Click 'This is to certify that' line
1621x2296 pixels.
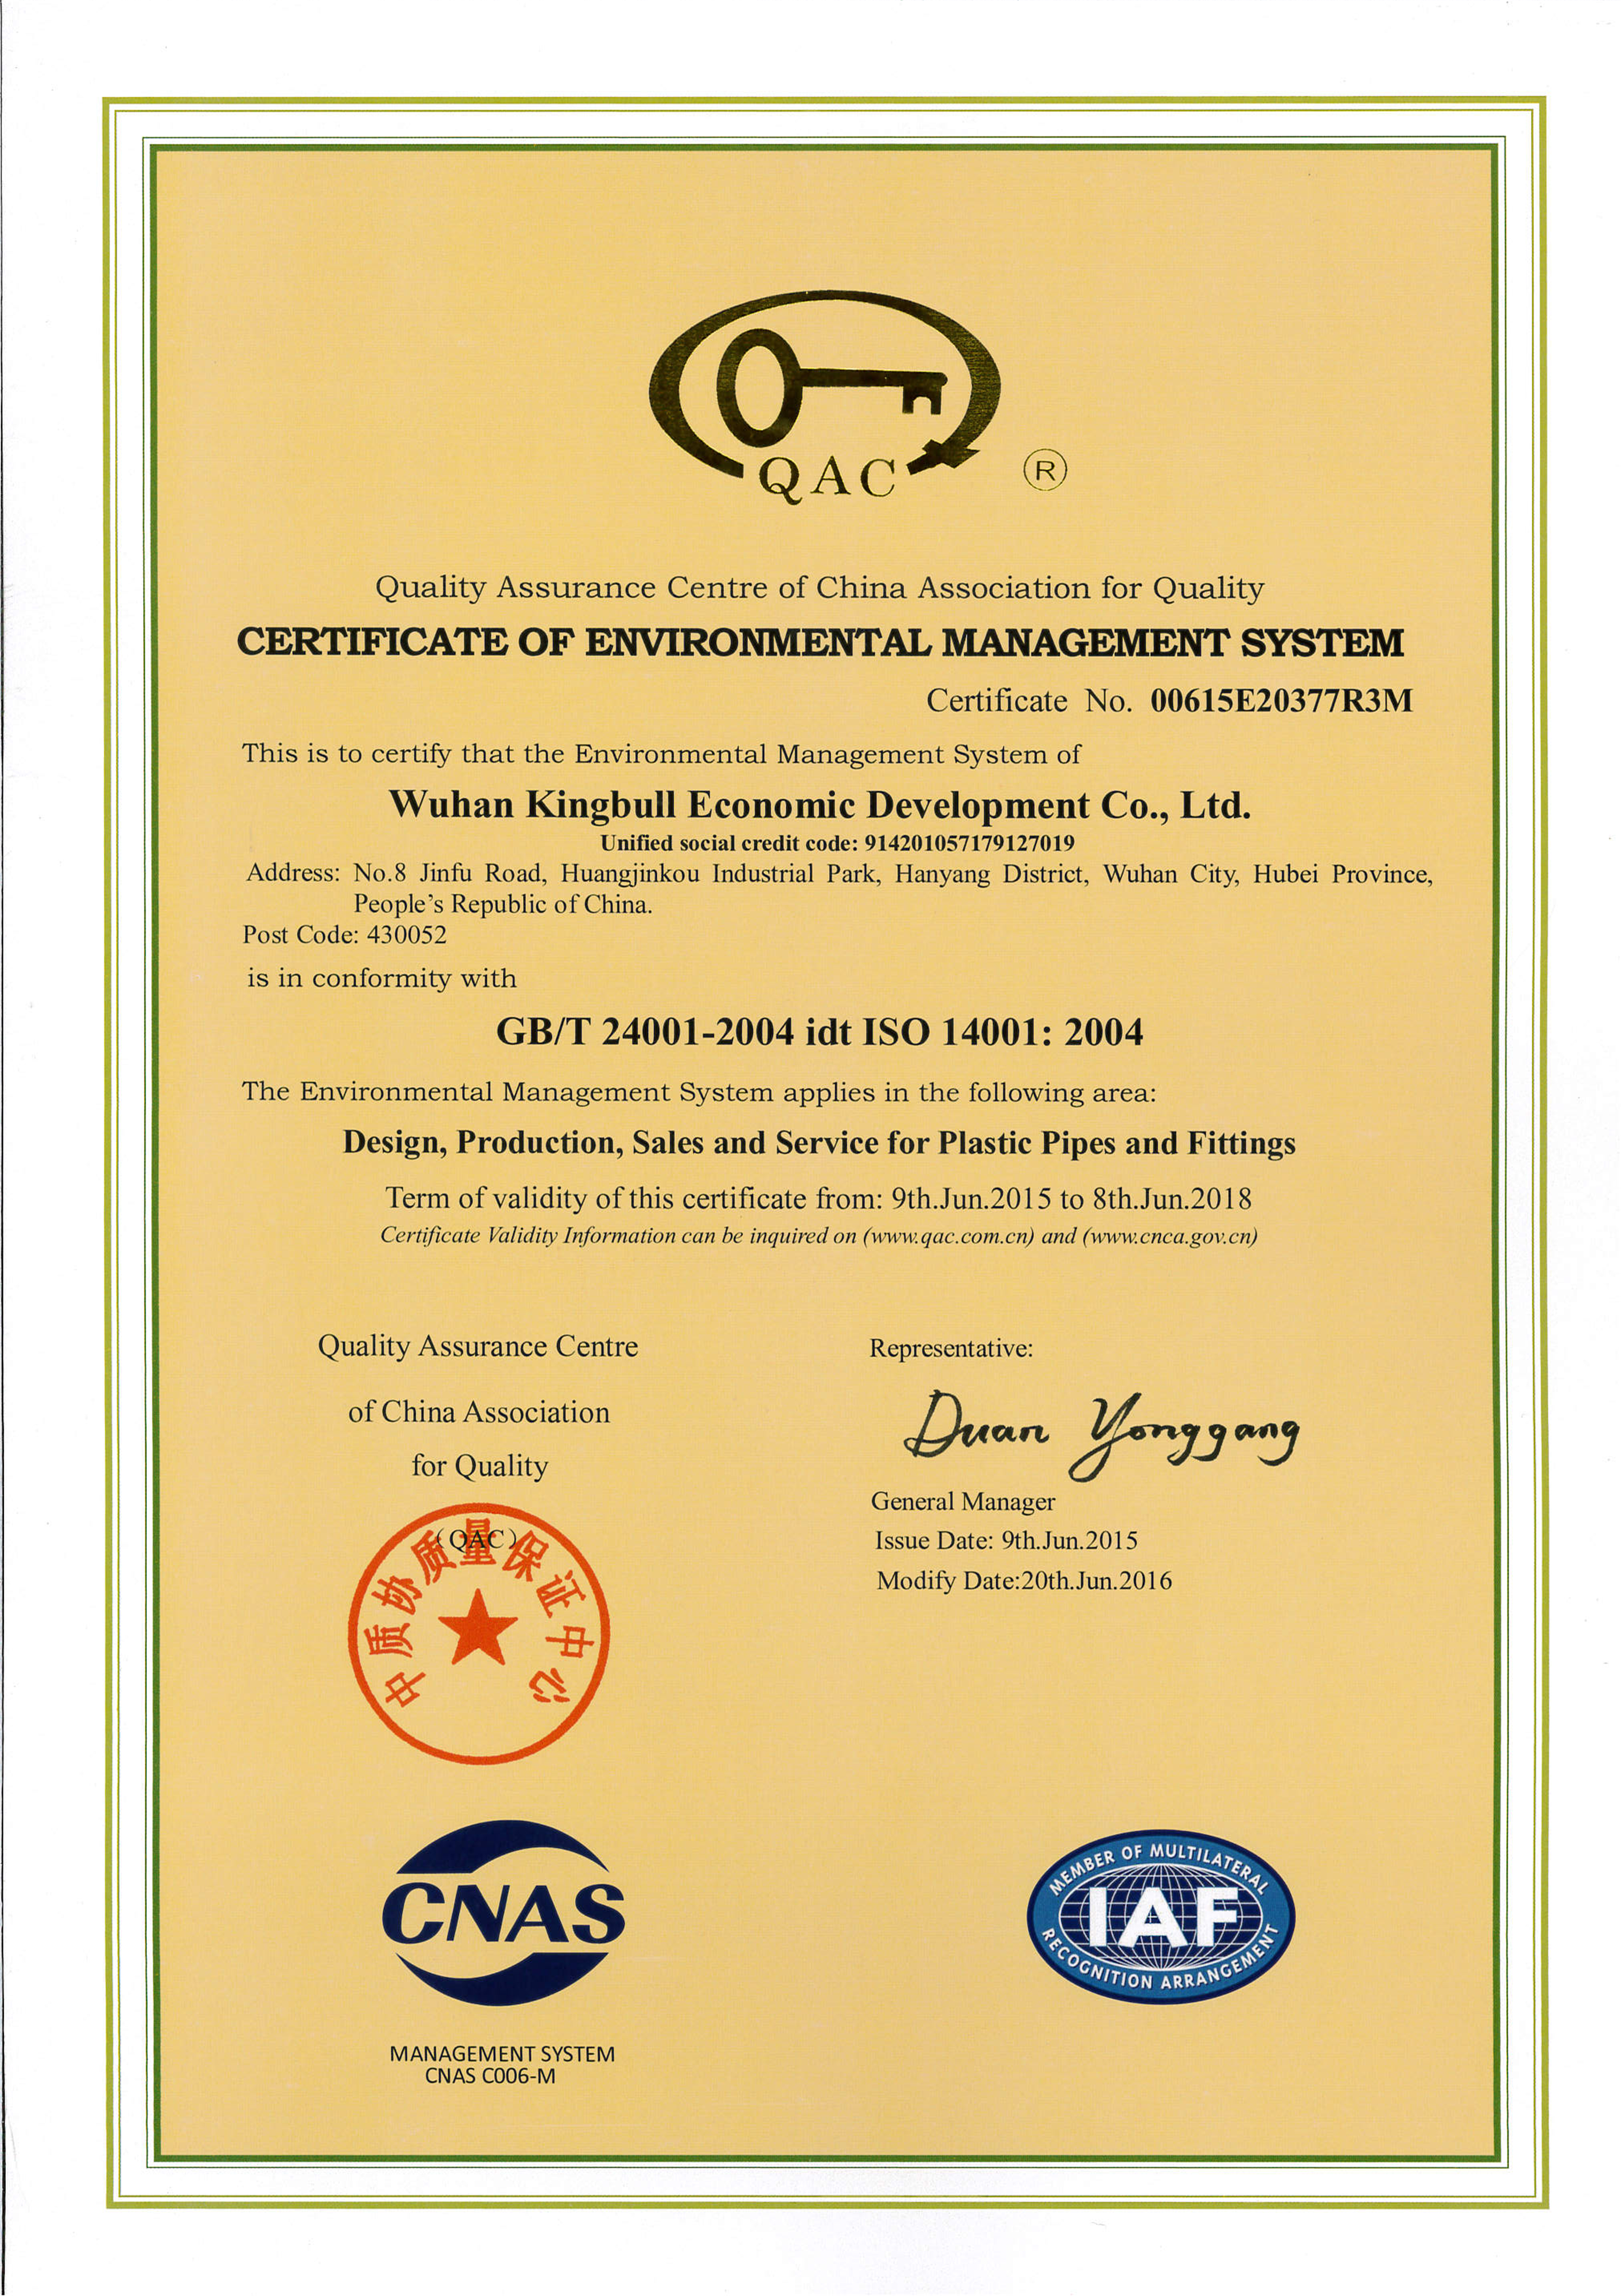click(661, 754)
